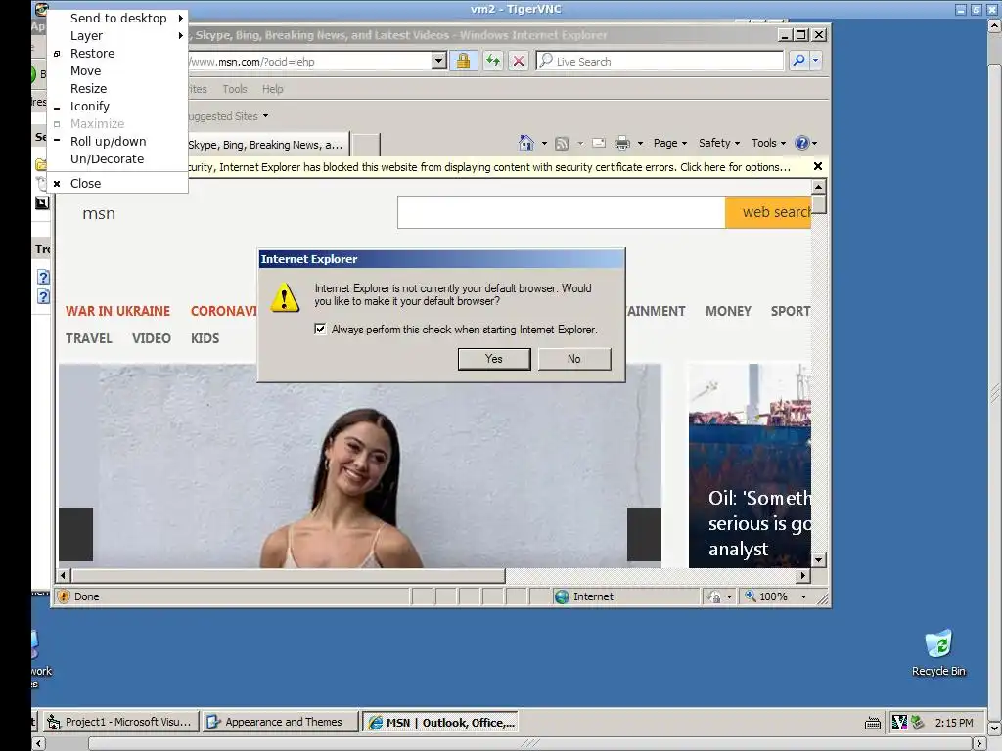Expand the Layer submenu

(x=117, y=36)
